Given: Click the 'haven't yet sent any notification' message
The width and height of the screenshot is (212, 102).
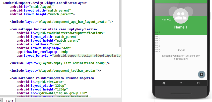Looking at the screenshot, I should (x=181, y=57).
